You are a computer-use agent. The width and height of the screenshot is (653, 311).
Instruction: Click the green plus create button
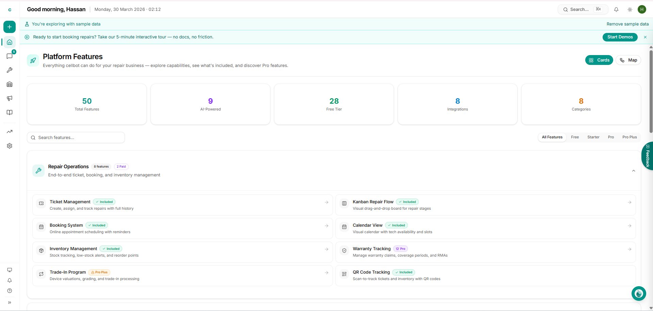click(10, 27)
